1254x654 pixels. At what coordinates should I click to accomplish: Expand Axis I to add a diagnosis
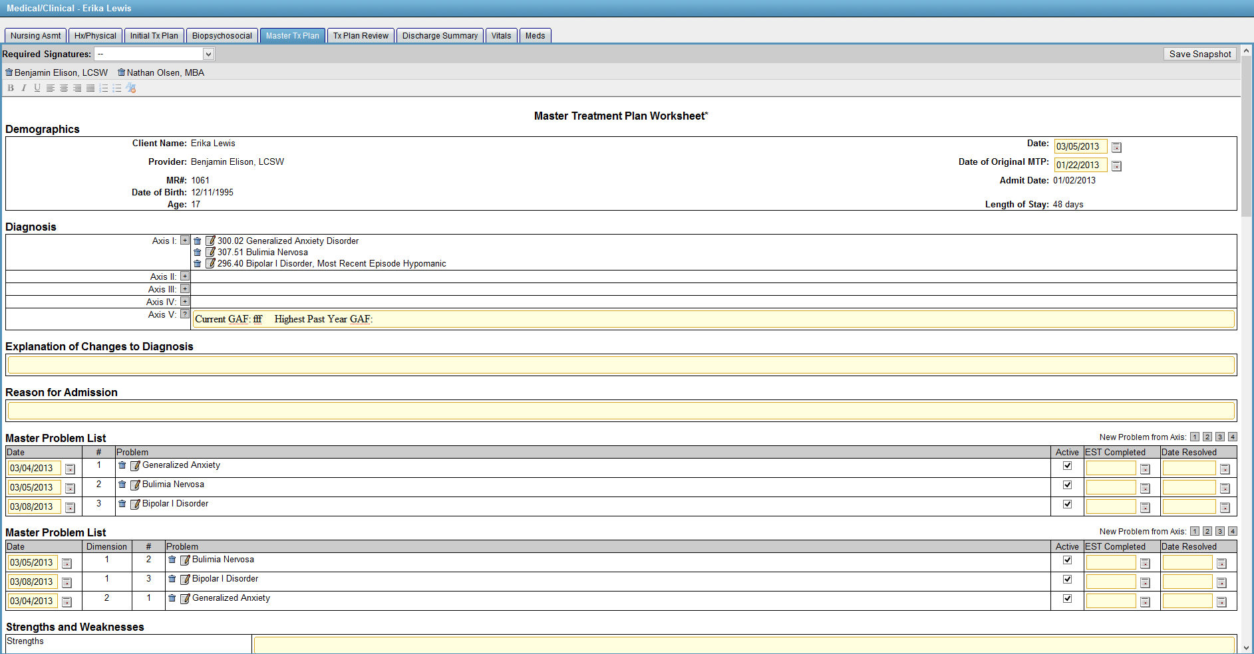click(185, 240)
